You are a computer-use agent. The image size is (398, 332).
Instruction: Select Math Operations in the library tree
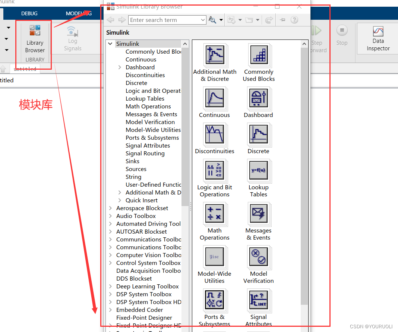pyautogui.click(x=148, y=106)
